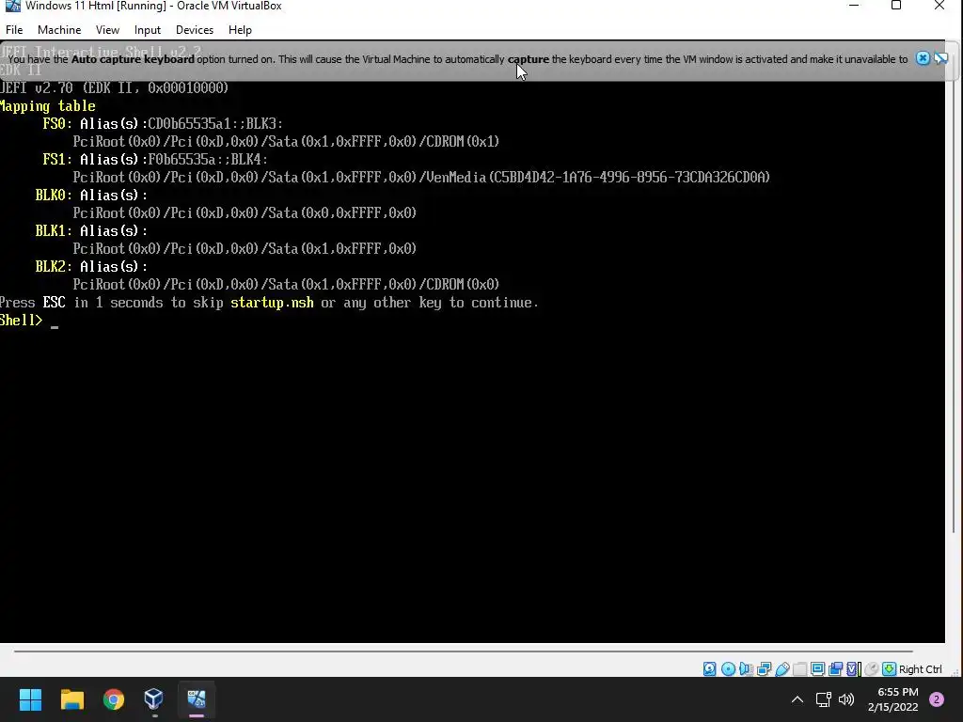Viewport: 963px width, 722px height.
Task: Click the shared folders status icon
Action: (799, 668)
